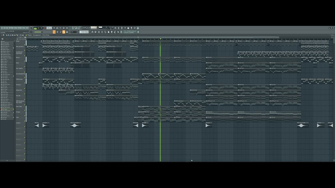The height and width of the screenshot is (188, 335).
Task: Click the transport stop button
Action: [x=42, y=28]
